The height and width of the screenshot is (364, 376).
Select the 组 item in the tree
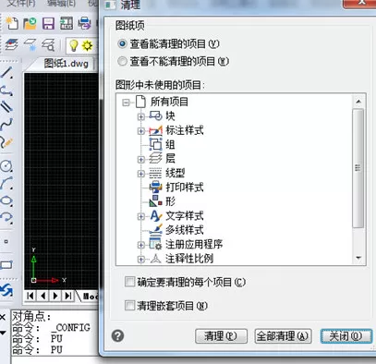coord(170,144)
